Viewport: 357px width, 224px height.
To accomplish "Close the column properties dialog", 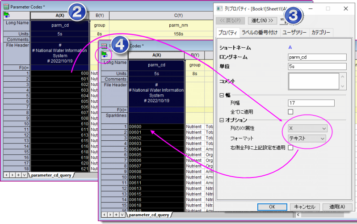I will (346, 8).
